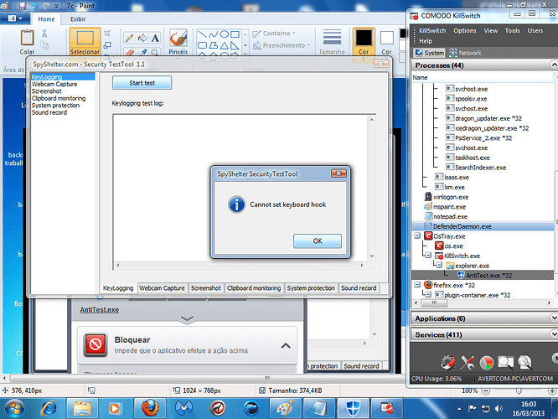This screenshot has width=558, height=419.
Task: Select Sound record in the left list
Action: tap(49, 112)
